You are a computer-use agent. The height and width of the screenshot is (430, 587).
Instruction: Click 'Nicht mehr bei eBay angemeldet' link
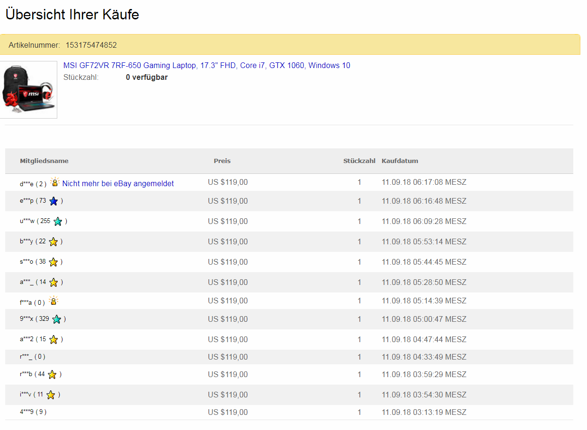point(118,183)
